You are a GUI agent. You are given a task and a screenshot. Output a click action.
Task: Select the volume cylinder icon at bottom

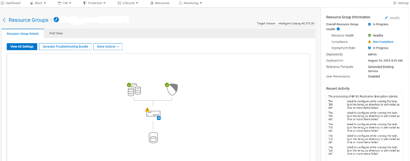pos(154,138)
